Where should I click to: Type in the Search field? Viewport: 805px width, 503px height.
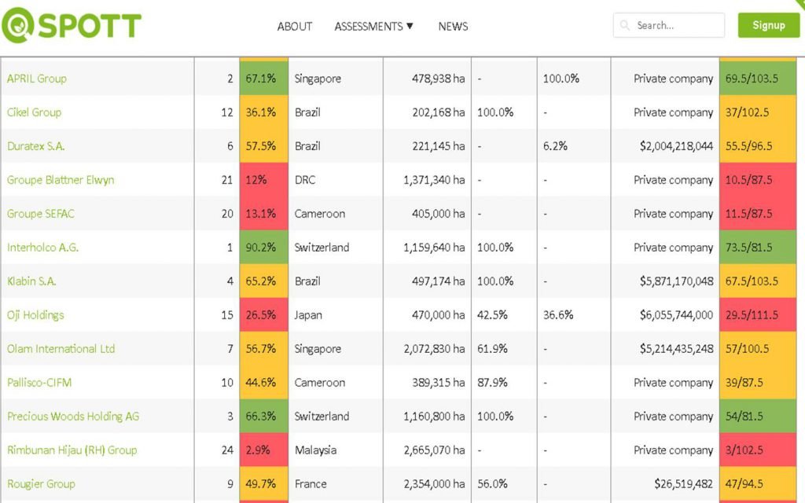[676, 25]
